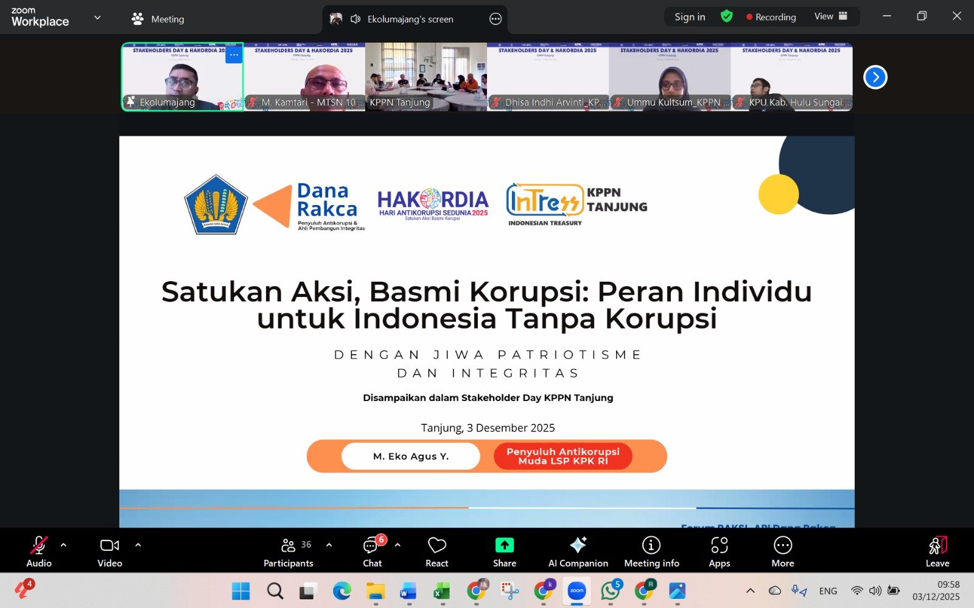Open Chat with 6 unread messages
This screenshot has height=608, width=974.
pos(372,551)
